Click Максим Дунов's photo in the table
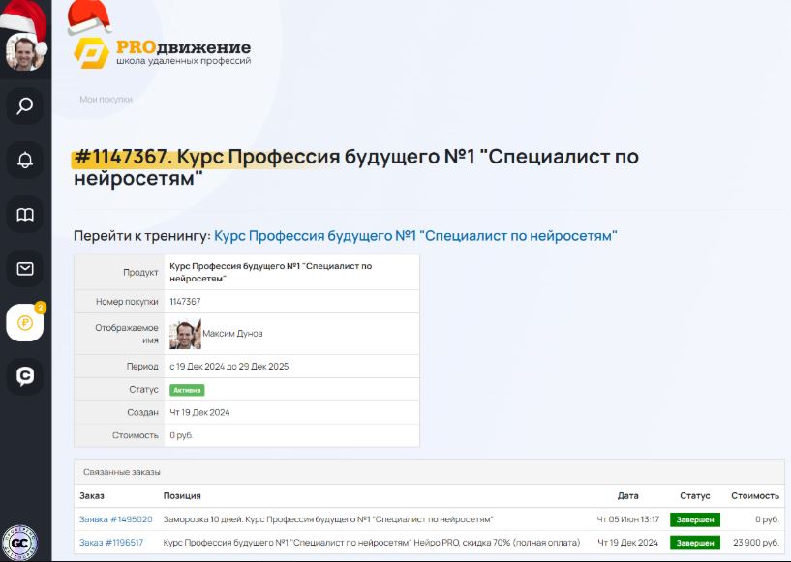Screen dimensions: 791x562 tap(185, 334)
